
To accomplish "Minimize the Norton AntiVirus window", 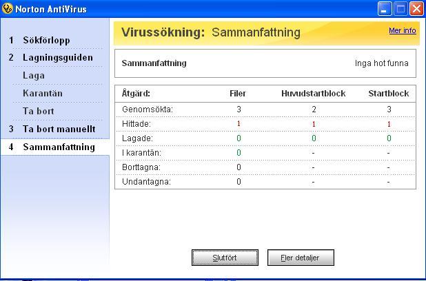I will 386,9.
